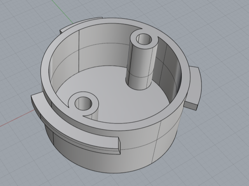249x186 pixels.
Task: Click the red X-axis line on the grid
Action: point(17,118)
